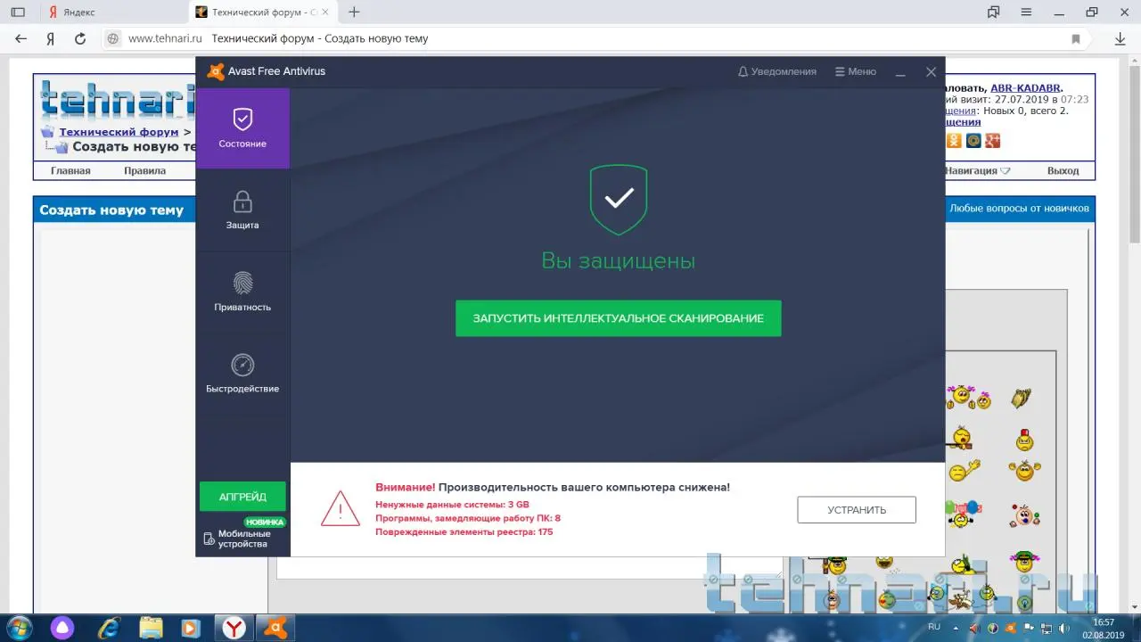The width and height of the screenshot is (1141, 642).
Task: Open Мобильные устройства in Avast sidebar
Action: [x=242, y=539]
